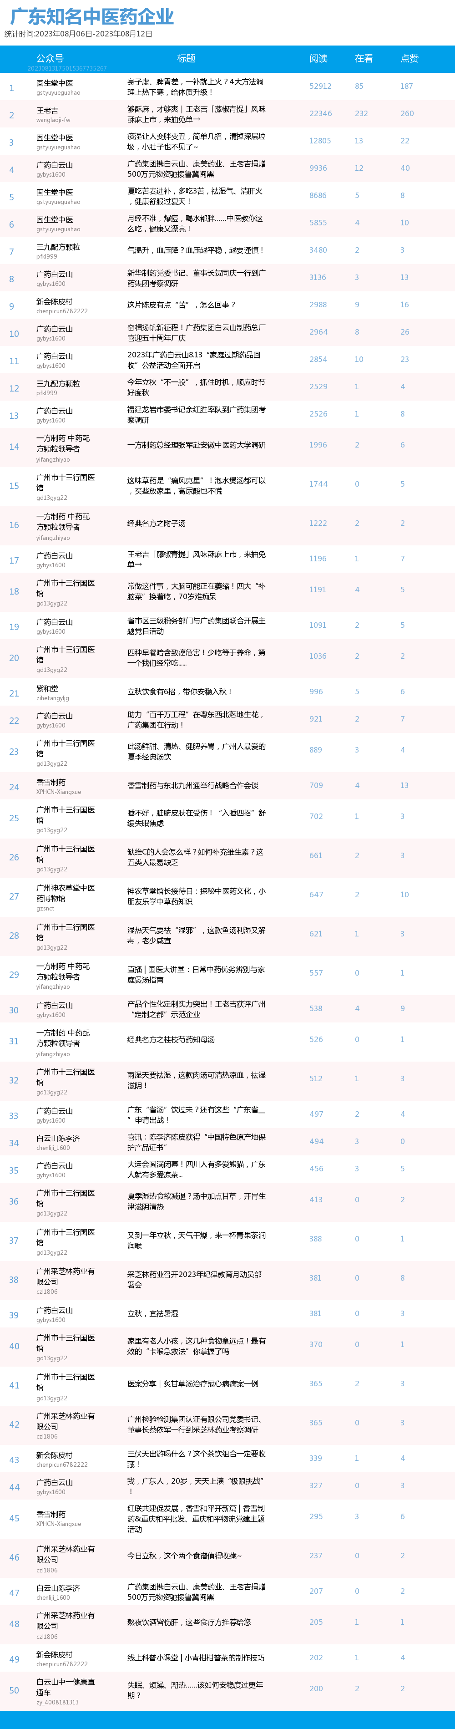Click the 在看 column header
This screenshot has height=1729, width=455.
pyautogui.click(x=364, y=58)
